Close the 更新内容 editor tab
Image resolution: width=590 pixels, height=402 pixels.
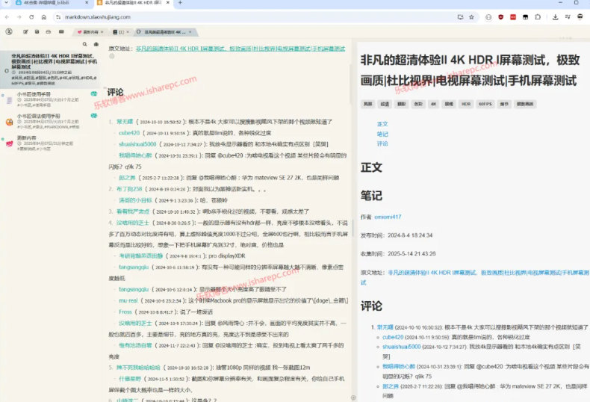[102, 32]
